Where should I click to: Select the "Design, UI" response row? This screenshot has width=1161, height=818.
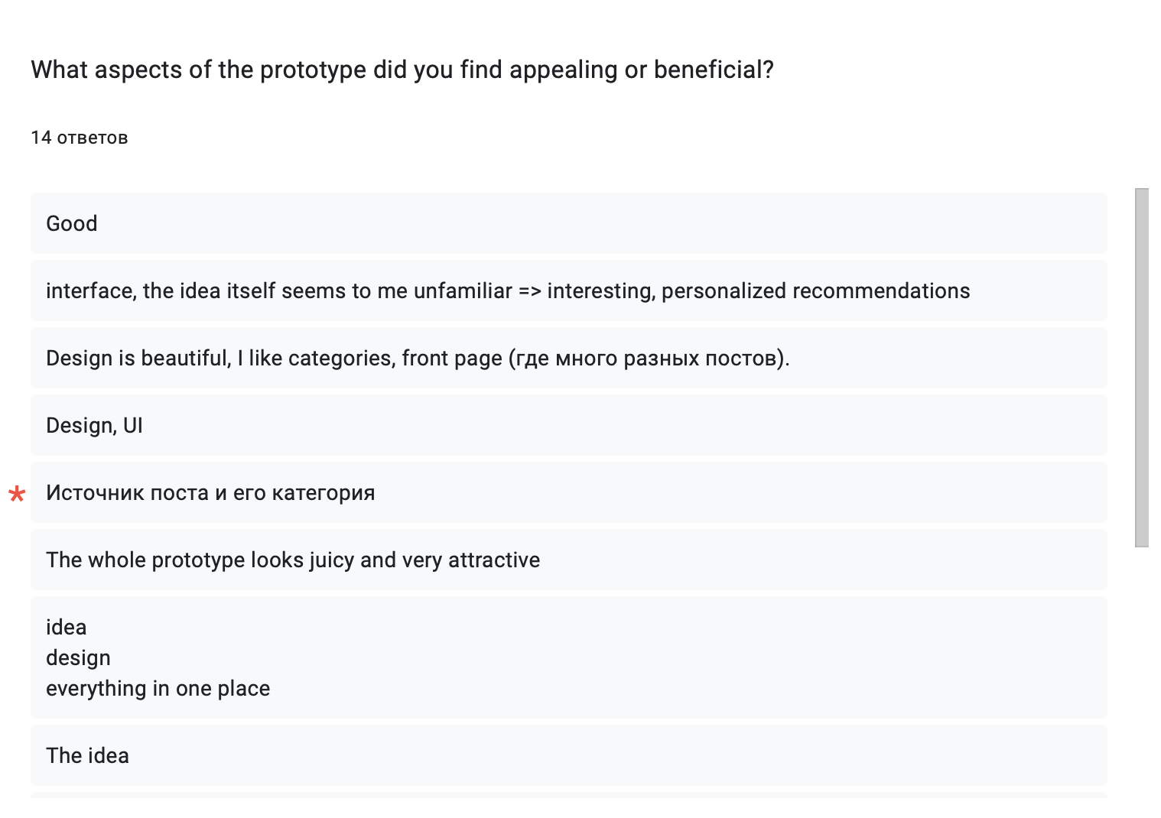[568, 425]
